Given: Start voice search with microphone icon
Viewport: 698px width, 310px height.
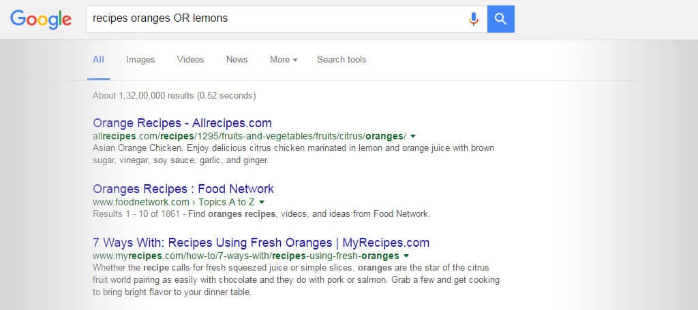Looking at the screenshot, I should pos(474,18).
